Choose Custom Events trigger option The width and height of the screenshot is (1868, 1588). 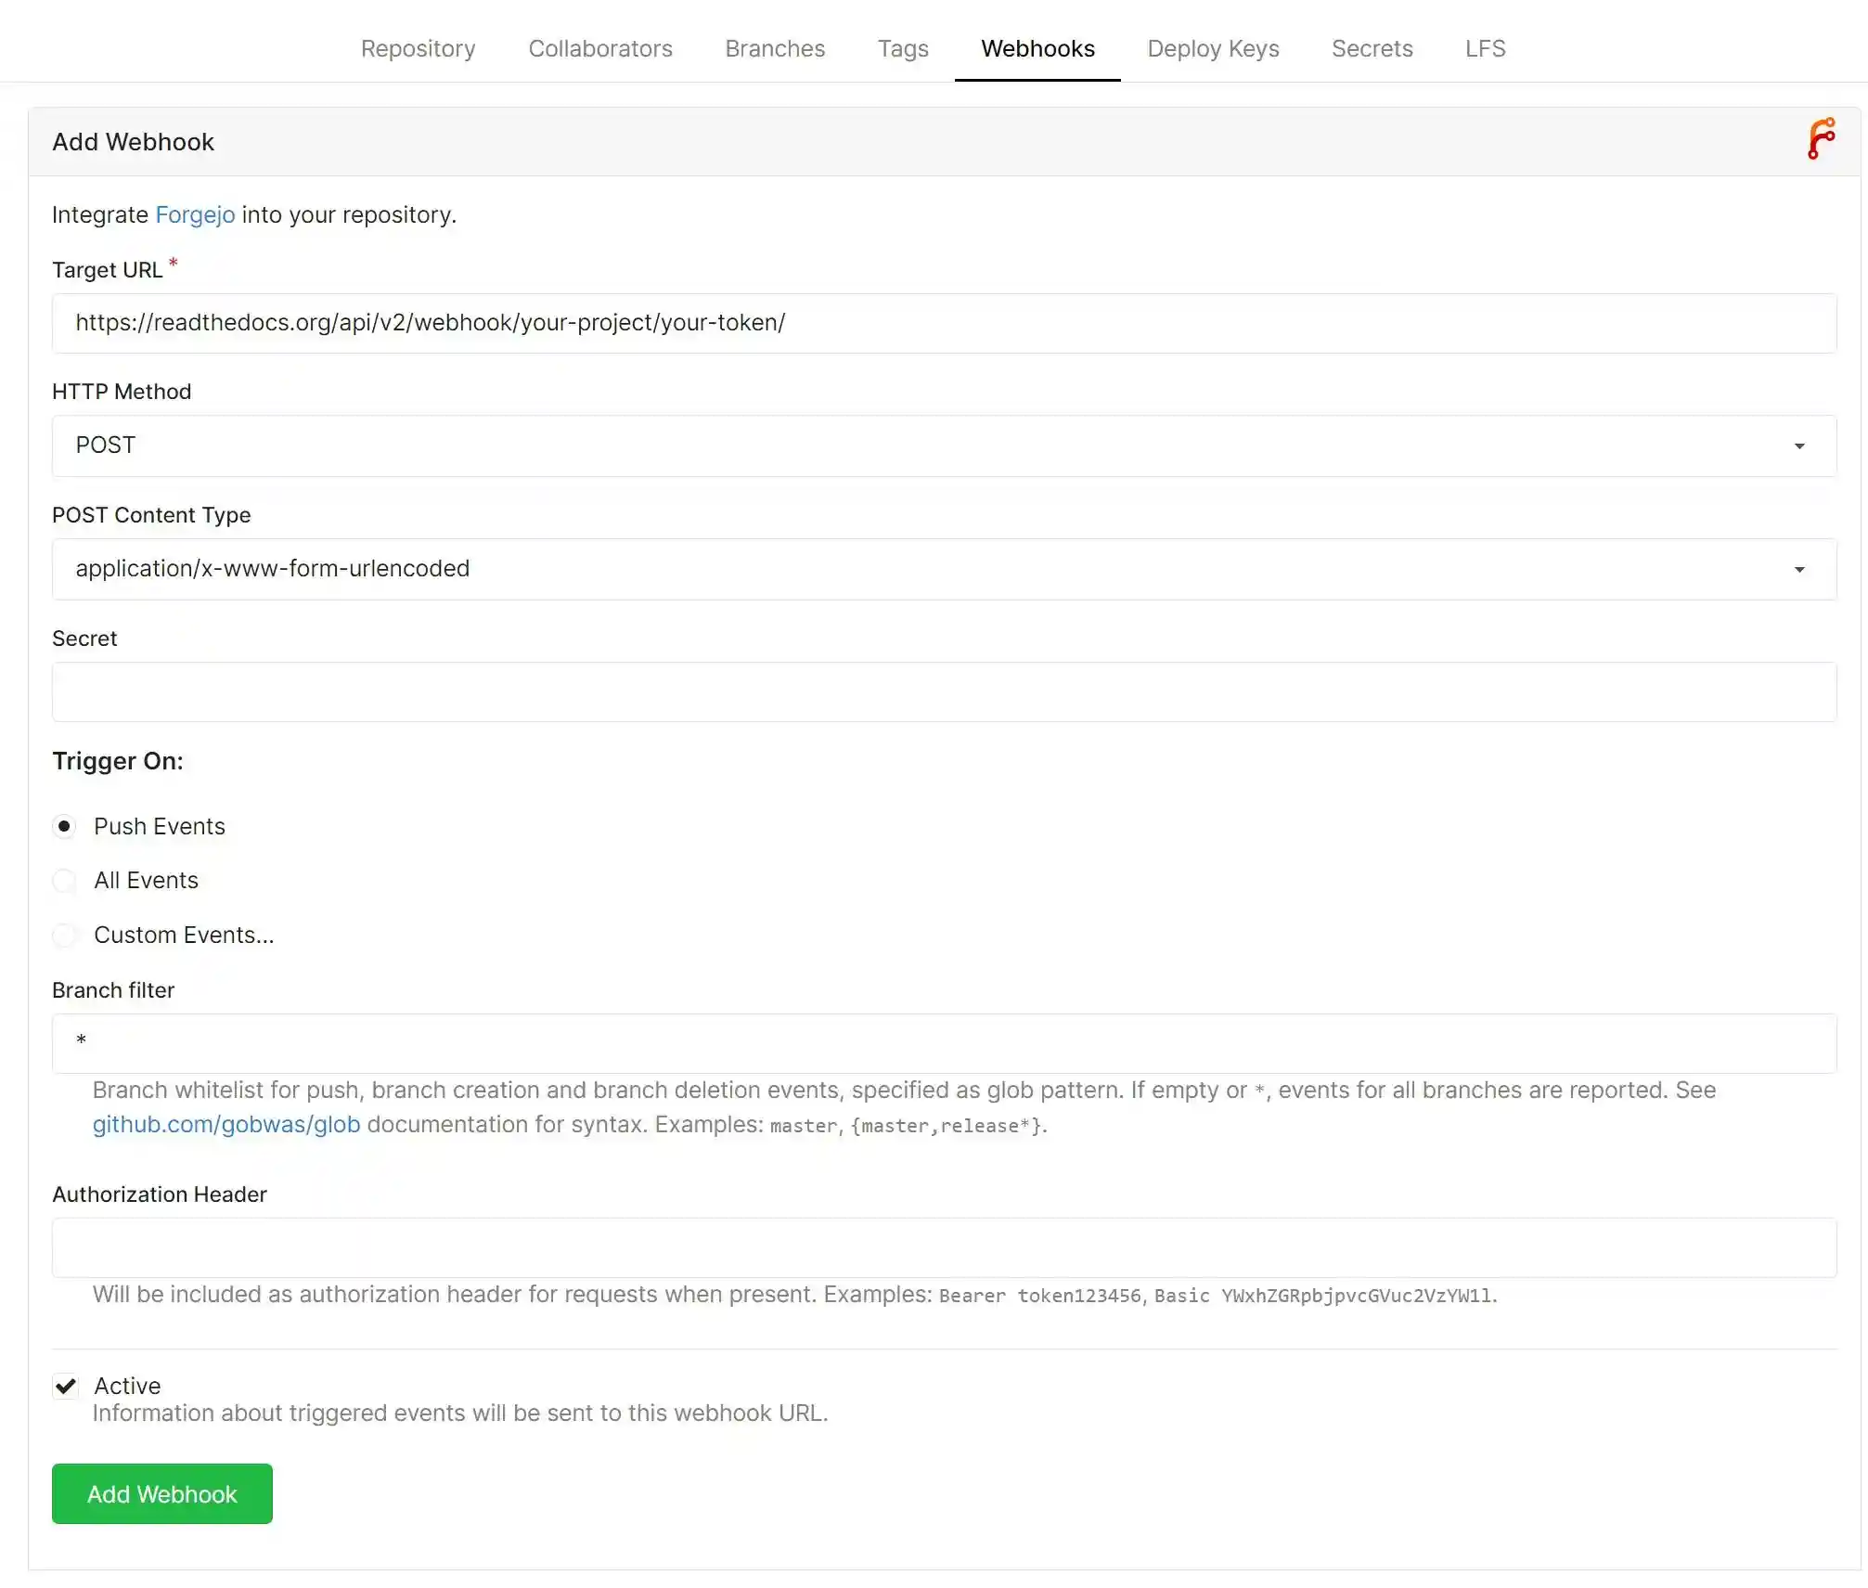[64, 936]
